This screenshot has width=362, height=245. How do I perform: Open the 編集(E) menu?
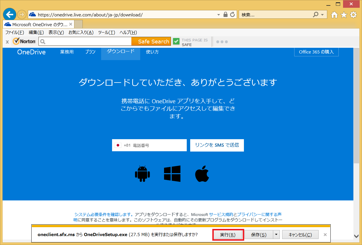pyautogui.click(x=36, y=32)
